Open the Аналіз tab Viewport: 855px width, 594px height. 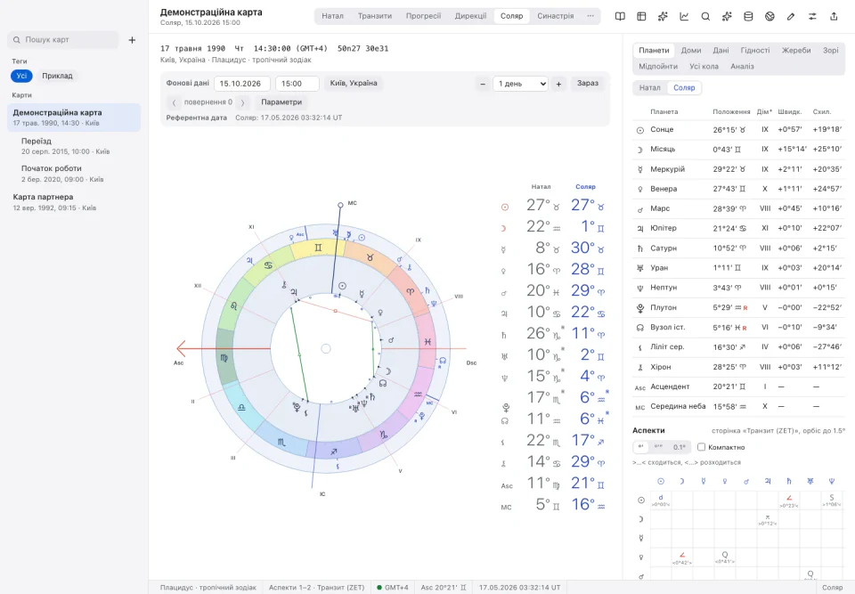click(742, 67)
